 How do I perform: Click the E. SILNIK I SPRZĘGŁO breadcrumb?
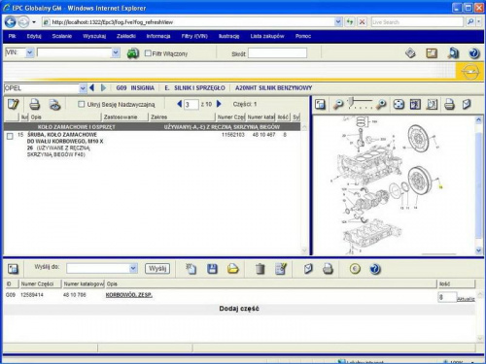[x=194, y=88]
